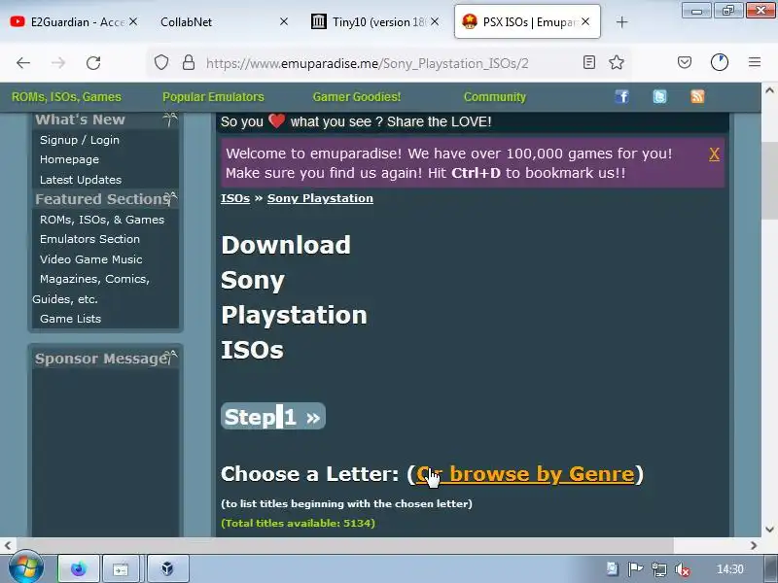778x583 pixels.
Task: Collapse the Featured Sections palm icon
Action: pyautogui.click(x=171, y=199)
